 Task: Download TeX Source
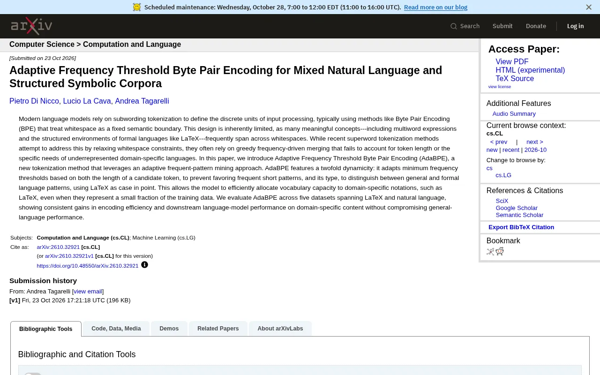click(515, 79)
